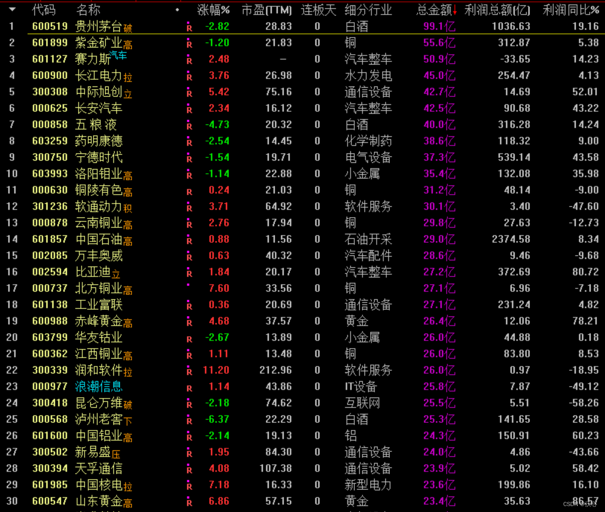This screenshot has width=605, height=512.
Task: Click the R icon in the 中际旭创 row
Action: pos(189,93)
